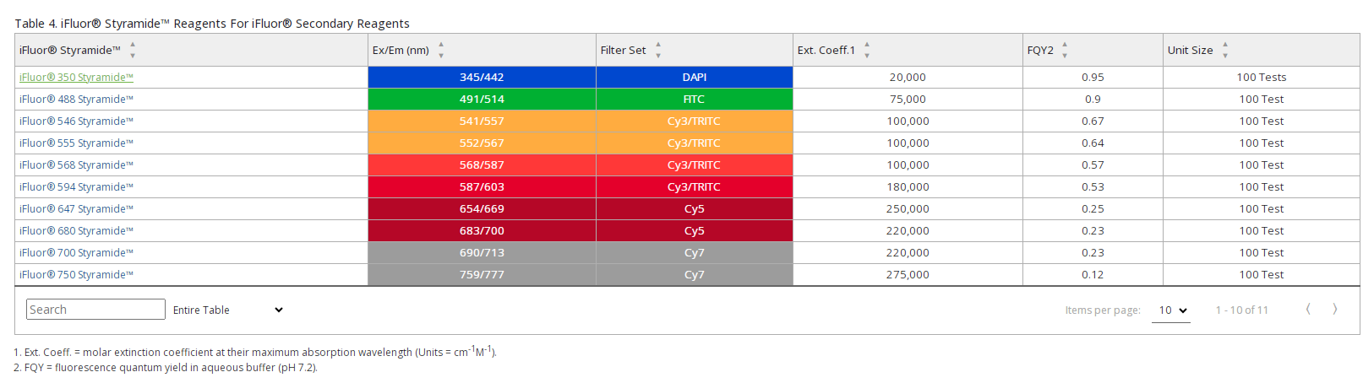Sort by Ext. Coeff.1 column arrows
The width and height of the screenshot is (1363, 383).
click(867, 50)
